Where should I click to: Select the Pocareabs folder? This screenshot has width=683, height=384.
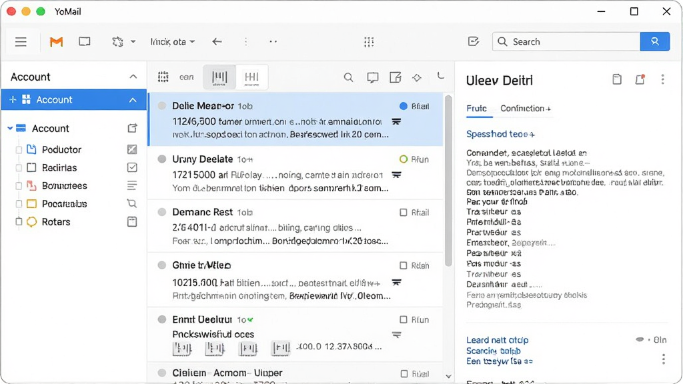click(64, 204)
